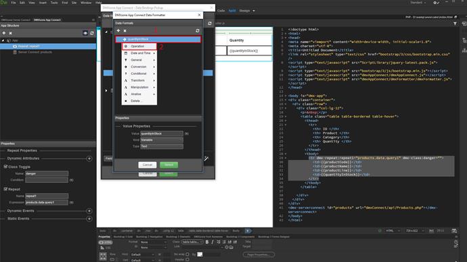Open the Bg color swatch
The width and height of the screenshot is (467, 262).
[200, 255]
